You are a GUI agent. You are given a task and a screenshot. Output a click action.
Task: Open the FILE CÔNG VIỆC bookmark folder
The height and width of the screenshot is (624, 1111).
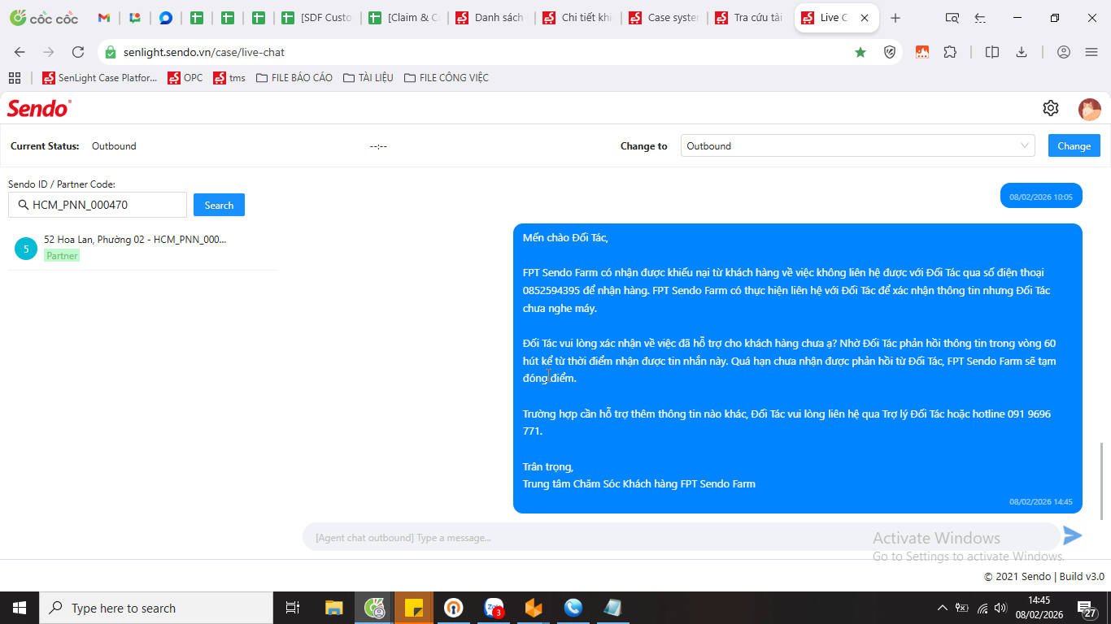(447, 78)
